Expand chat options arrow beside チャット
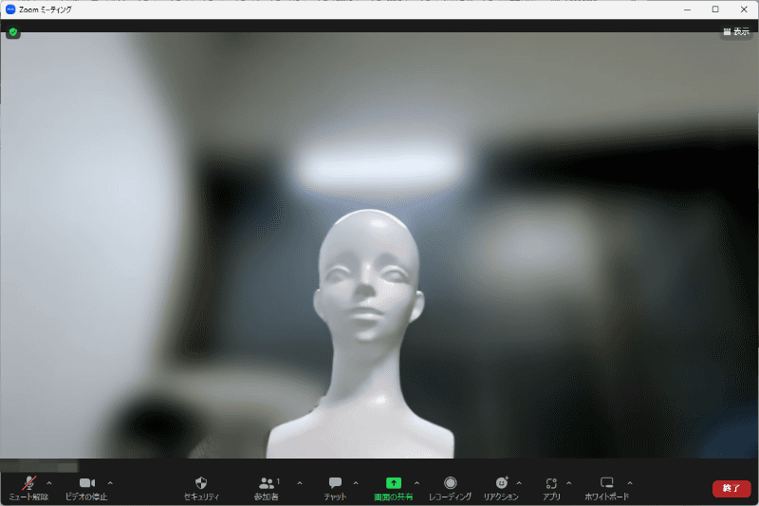 (x=356, y=483)
